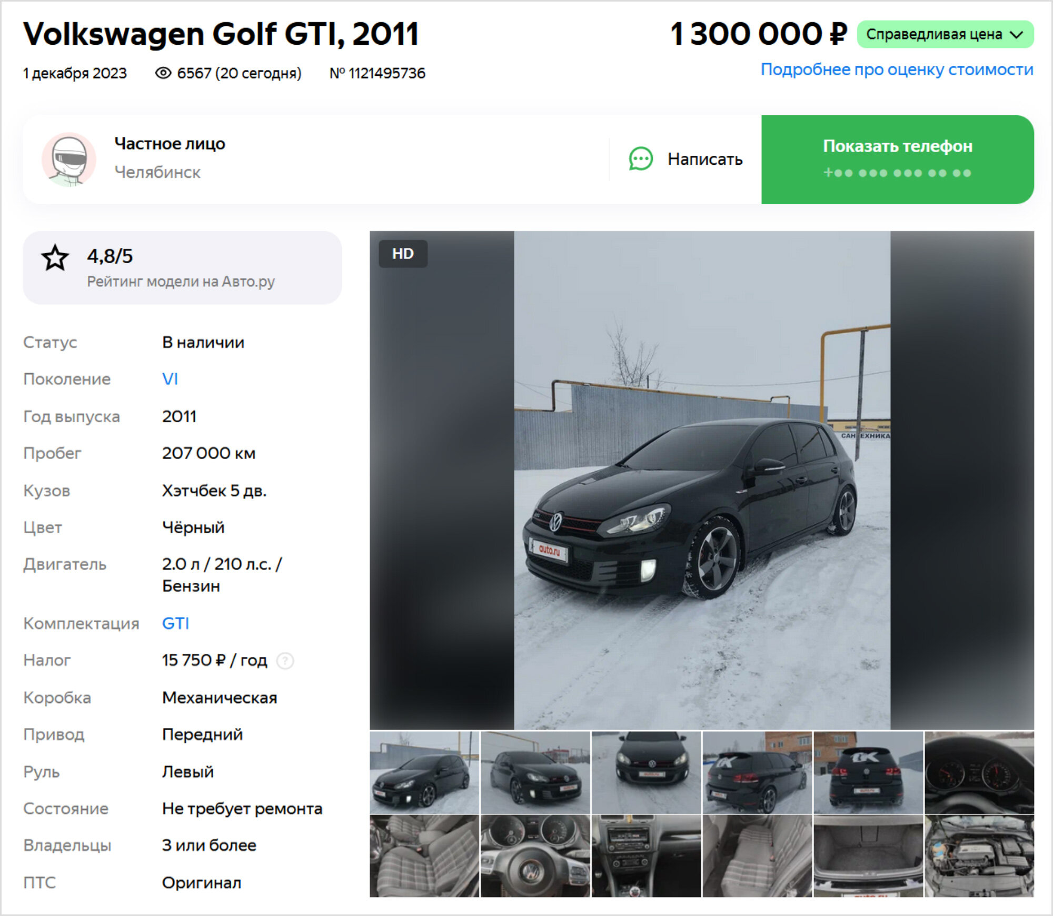The width and height of the screenshot is (1053, 916).
Task: Click the title Volkswagen Golf GTI, 2011
Action: click(221, 35)
